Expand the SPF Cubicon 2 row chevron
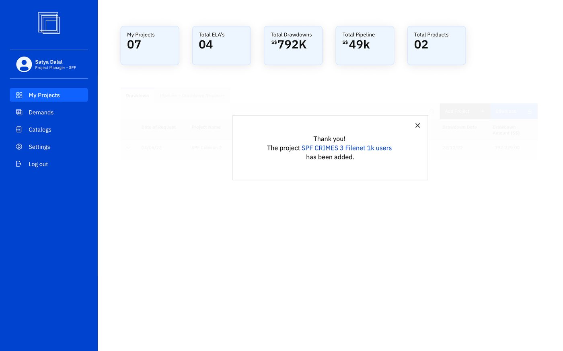563x351 pixels. click(x=128, y=148)
